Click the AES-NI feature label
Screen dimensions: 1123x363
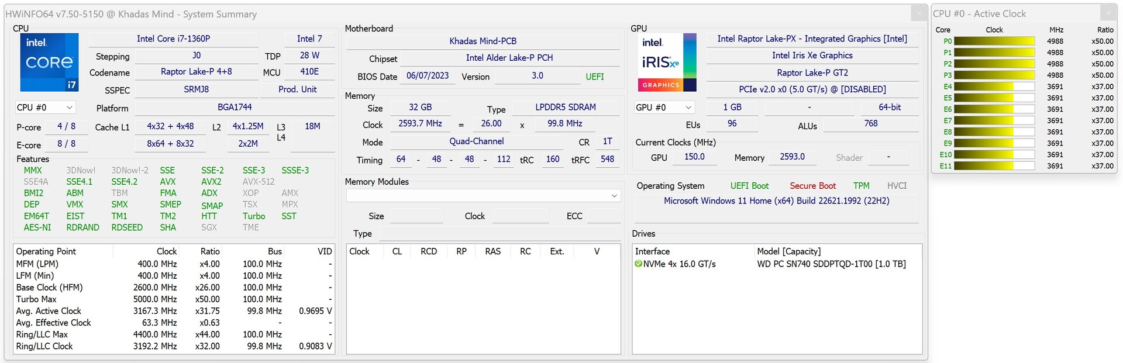(37, 227)
